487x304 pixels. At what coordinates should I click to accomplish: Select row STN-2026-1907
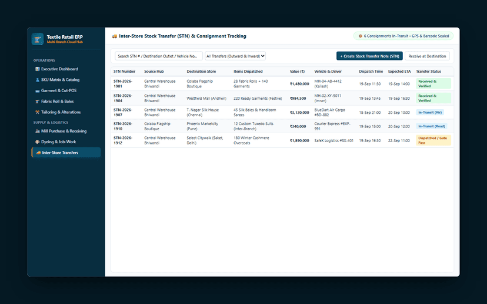[x=282, y=113]
